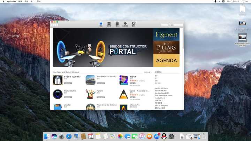Open Finder from the Dock
This screenshot has height=141, width=251.
tap(47, 136)
